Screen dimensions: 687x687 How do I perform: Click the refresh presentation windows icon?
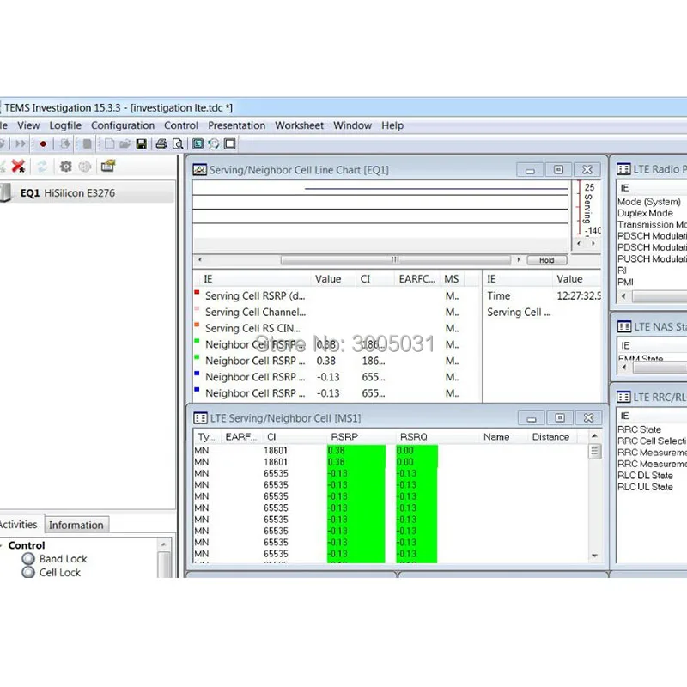pos(213,143)
